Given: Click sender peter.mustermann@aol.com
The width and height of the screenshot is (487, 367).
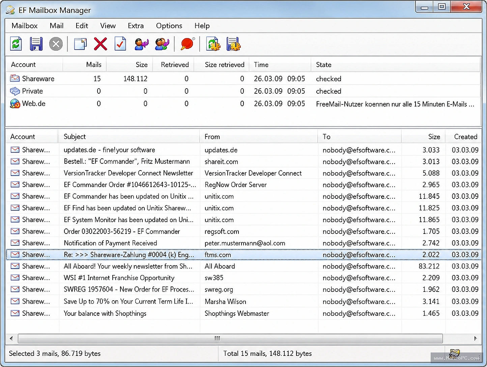Looking at the screenshot, I should [x=245, y=243].
